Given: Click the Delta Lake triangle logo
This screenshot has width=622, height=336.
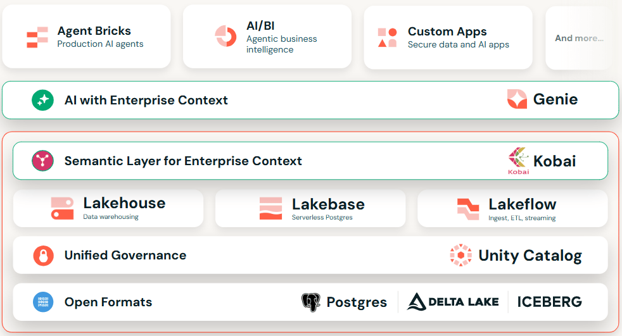Looking at the screenshot, I should click(x=416, y=302).
